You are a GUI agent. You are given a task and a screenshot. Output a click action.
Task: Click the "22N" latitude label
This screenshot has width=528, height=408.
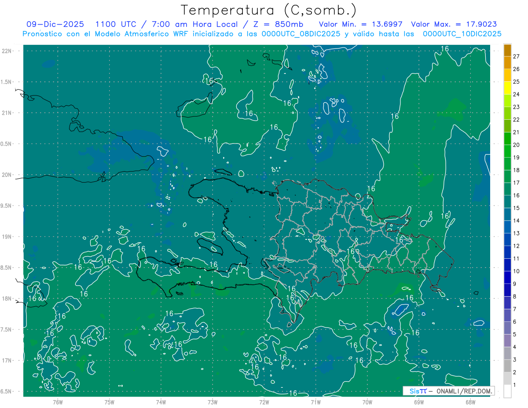[7, 51]
